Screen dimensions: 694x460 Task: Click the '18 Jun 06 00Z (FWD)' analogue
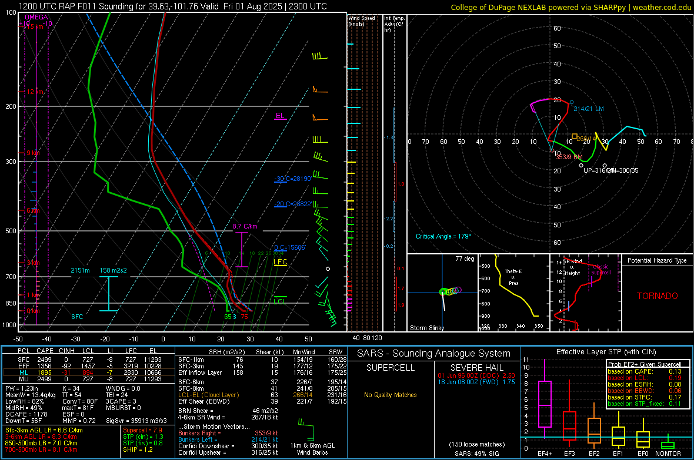tap(476, 382)
